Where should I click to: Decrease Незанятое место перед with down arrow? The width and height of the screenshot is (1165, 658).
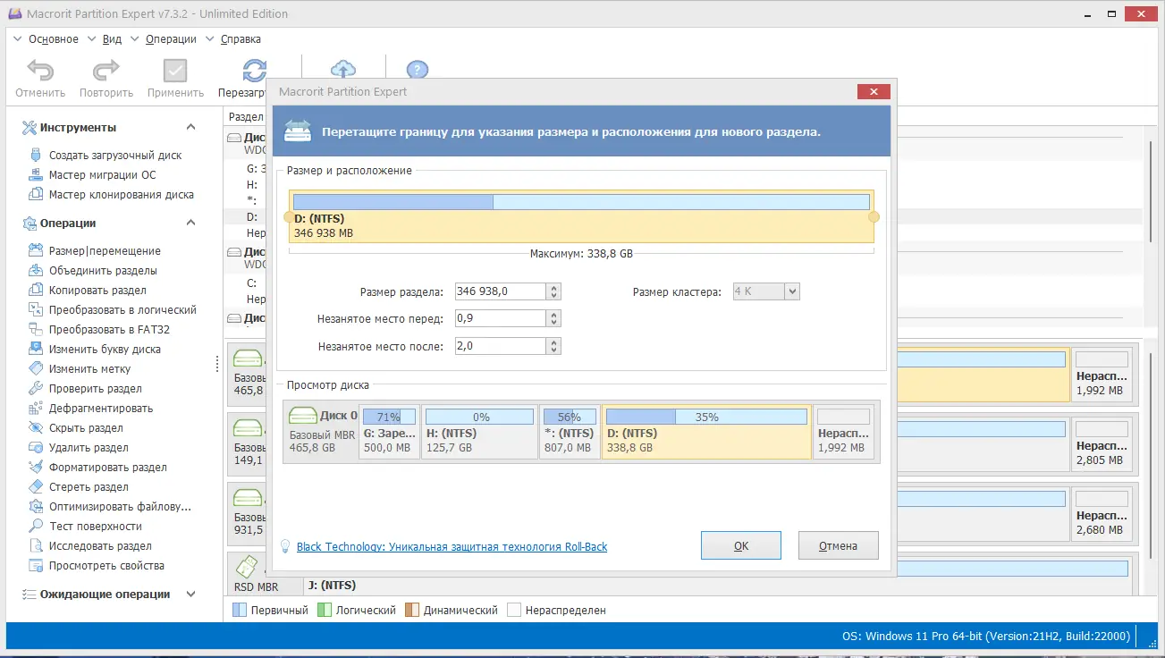point(554,323)
